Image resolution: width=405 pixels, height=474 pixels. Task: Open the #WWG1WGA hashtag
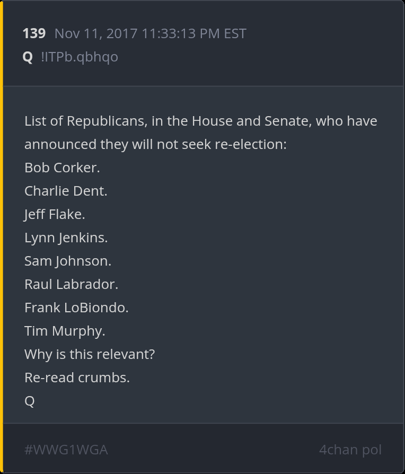point(66,450)
